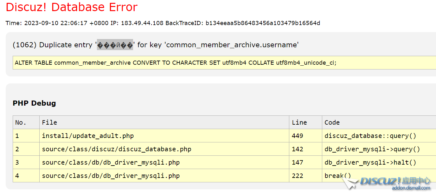The image size is (436, 196).
Task: Click the Line column header
Action: 299,122
